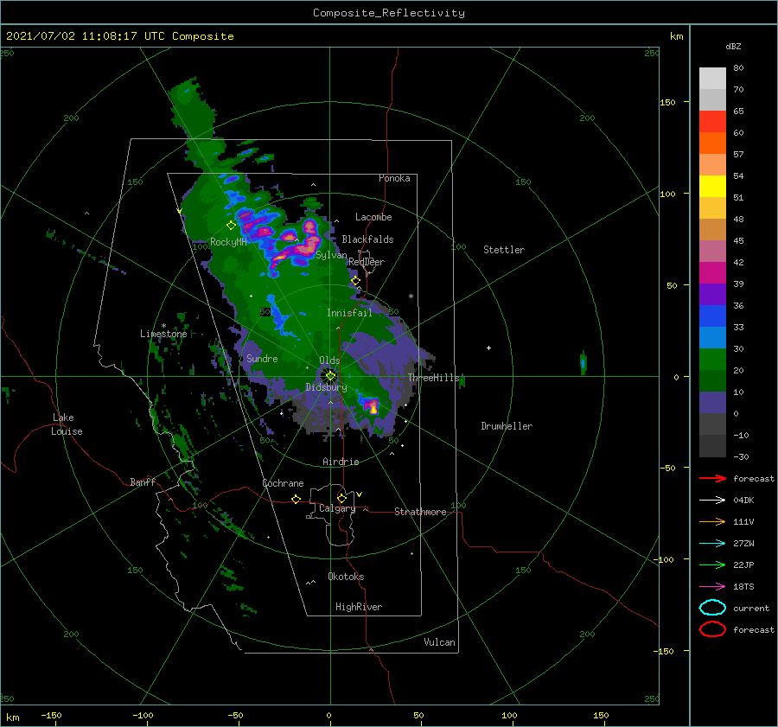Screen dimensions: 778x727
Task: Click the Vulcan label
Action: pyautogui.click(x=440, y=642)
